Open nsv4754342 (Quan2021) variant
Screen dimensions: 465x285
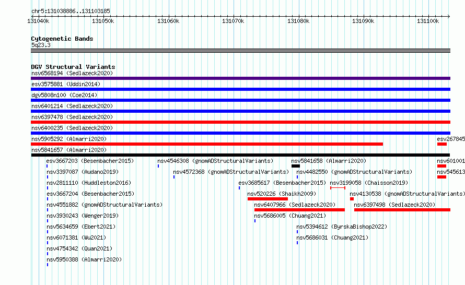click(80, 248)
